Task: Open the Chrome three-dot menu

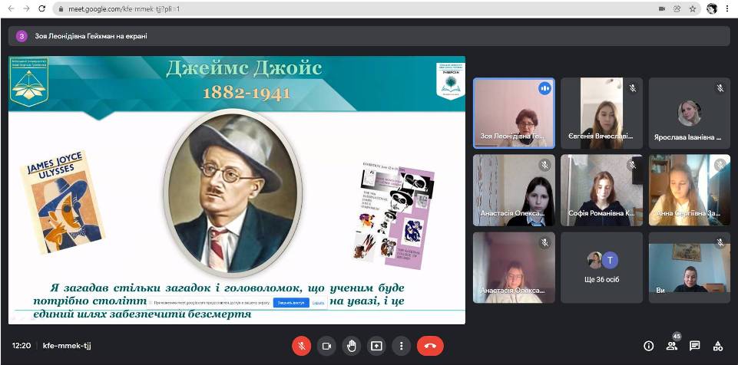Action: click(x=728, y=8)
